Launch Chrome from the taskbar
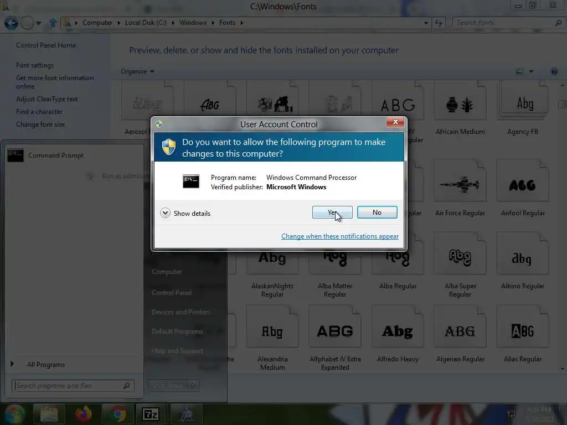This screenshot has height=425, width=567. point(118,414)
